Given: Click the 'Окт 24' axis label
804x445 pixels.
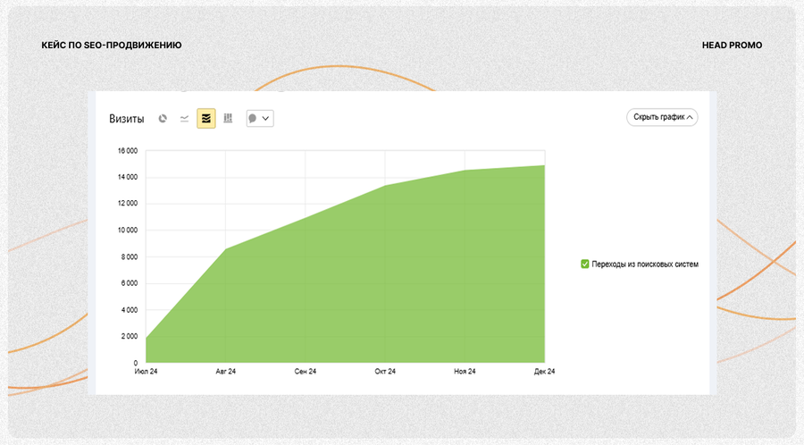Looking at the screenshot, I should [x=385, y=371].
